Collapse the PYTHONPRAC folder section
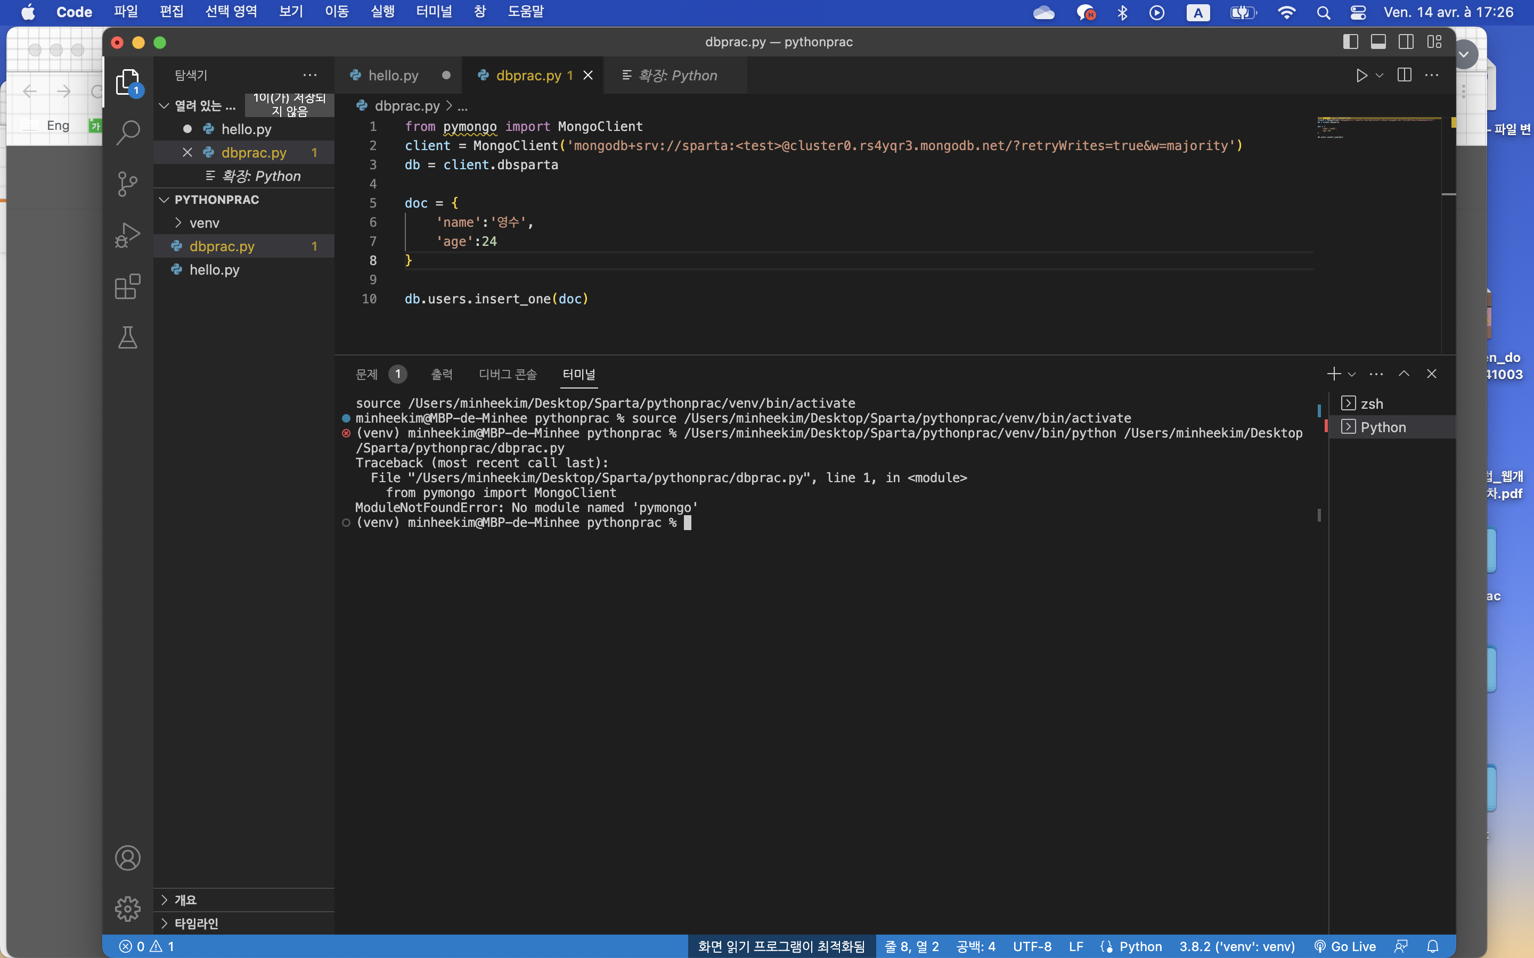Screen dimensions: 1534x958 coord(164,200)
